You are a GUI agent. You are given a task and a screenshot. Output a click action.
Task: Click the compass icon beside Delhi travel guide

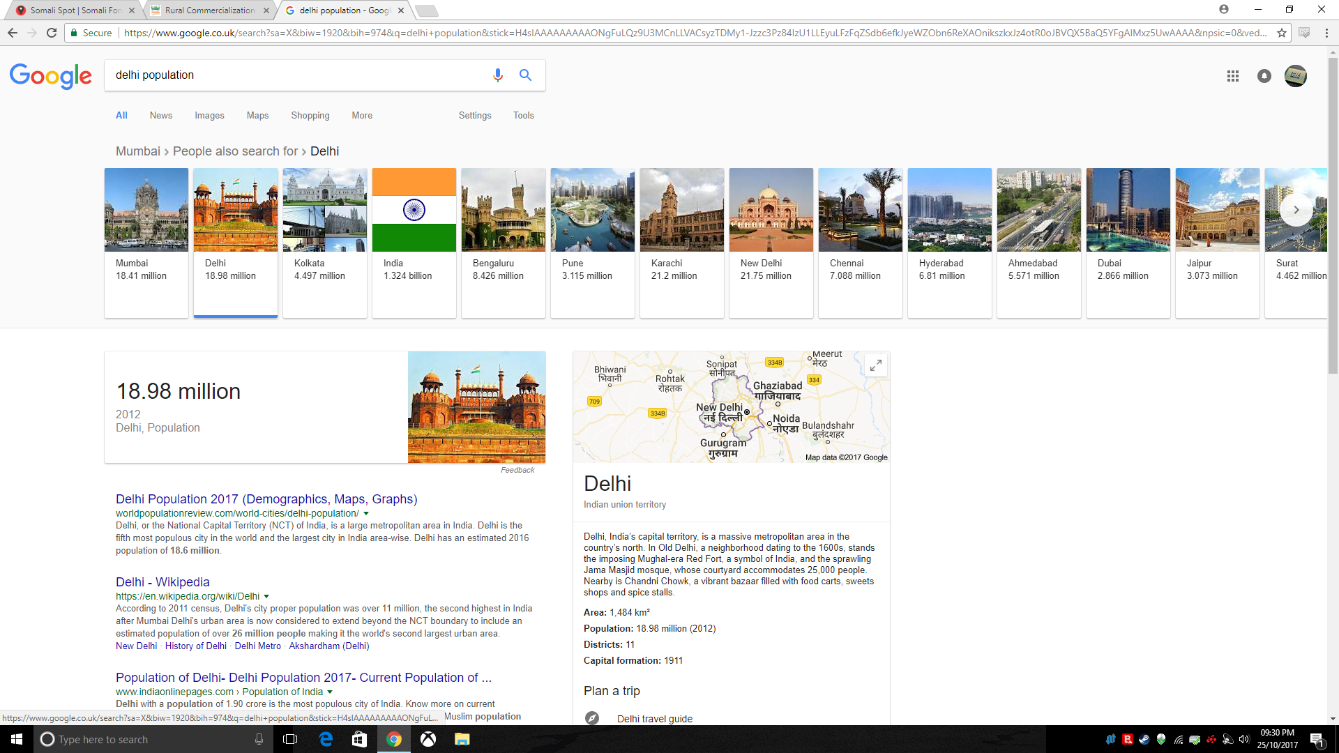point(592,717)
